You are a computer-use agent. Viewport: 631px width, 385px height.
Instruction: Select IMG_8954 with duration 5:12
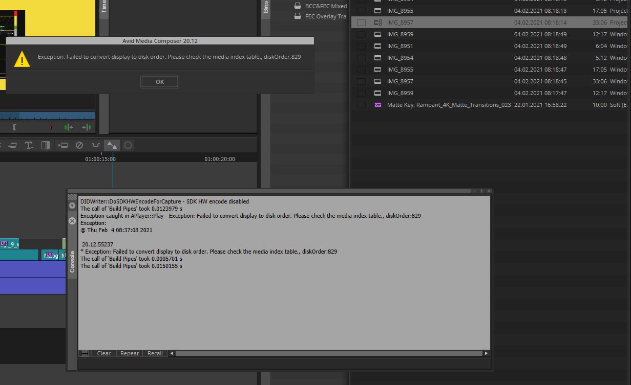(x=491, y=58)
